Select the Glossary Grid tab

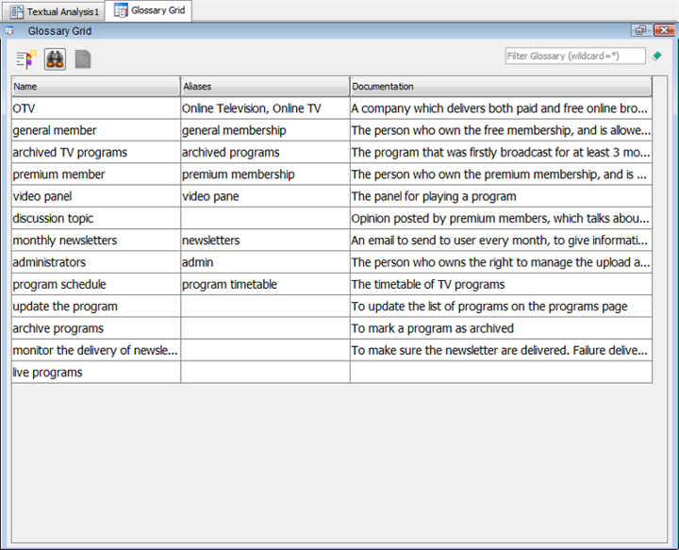(149, 10)
